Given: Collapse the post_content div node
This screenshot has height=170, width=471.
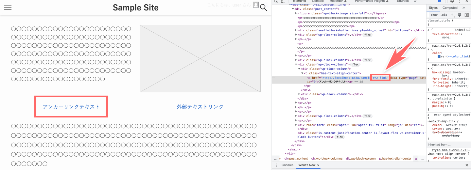Looking at the screenshot, I should coord(293,9).
